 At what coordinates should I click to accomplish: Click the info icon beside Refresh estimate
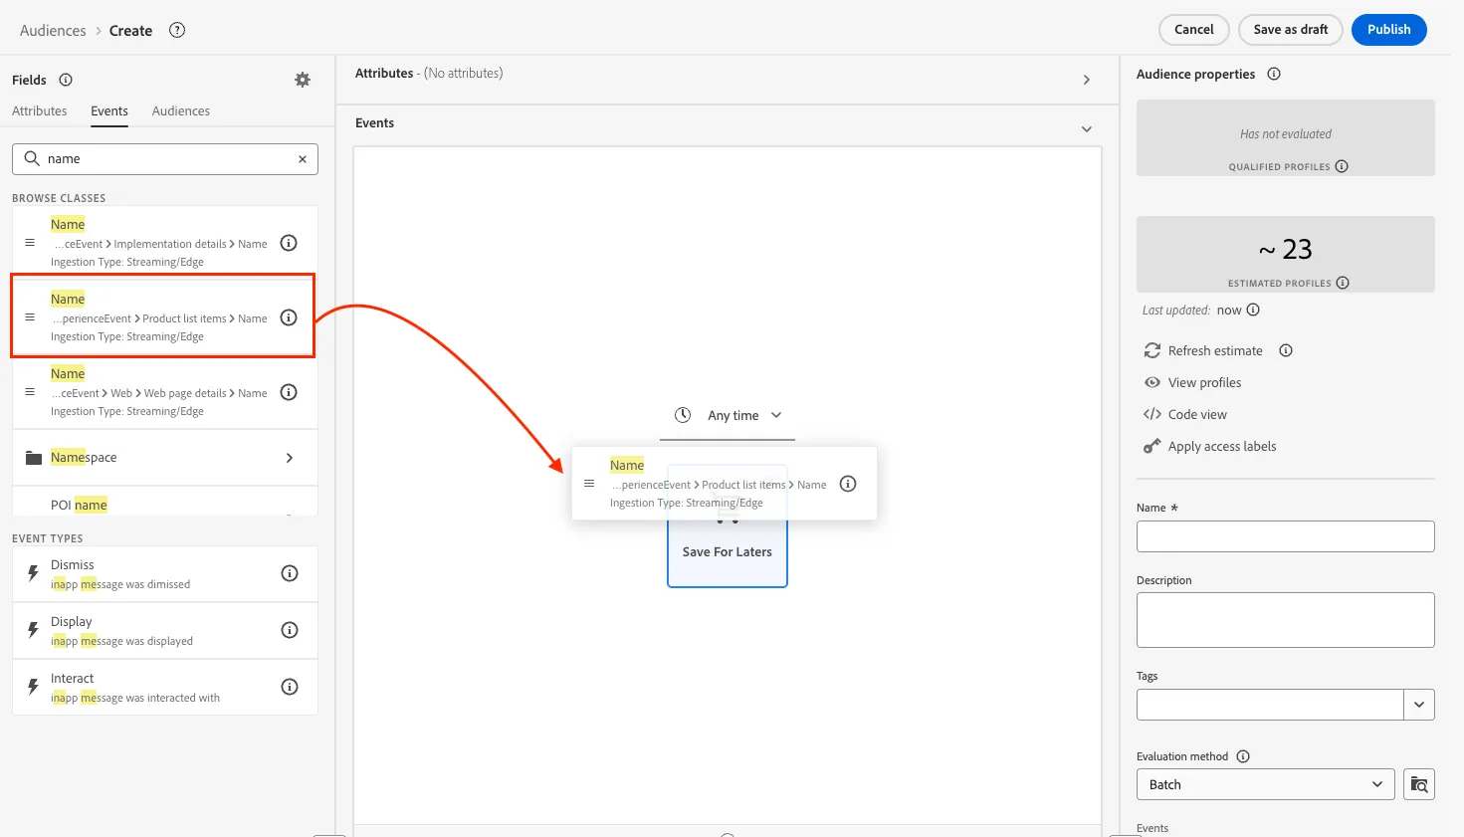click(1286, 350)
